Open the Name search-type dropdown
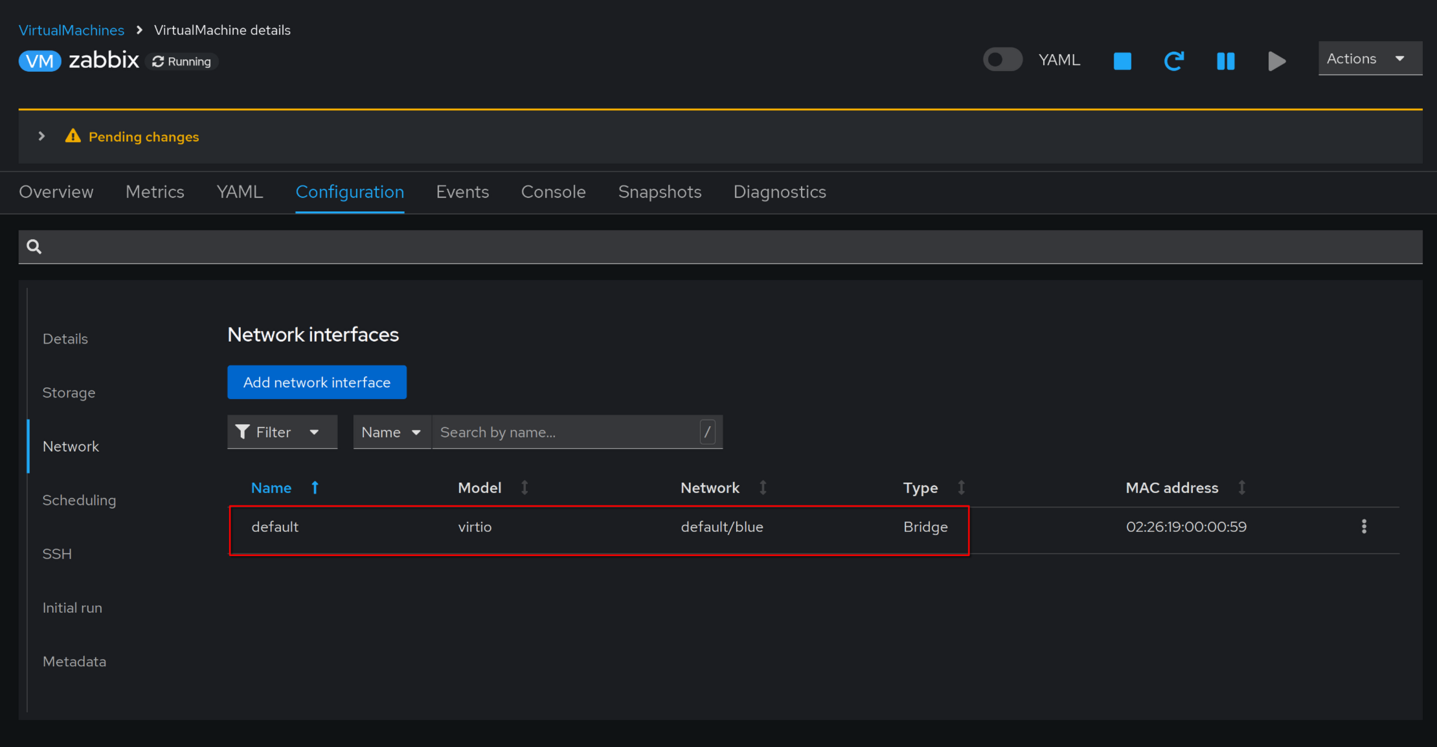 click(x=391, y=432)
